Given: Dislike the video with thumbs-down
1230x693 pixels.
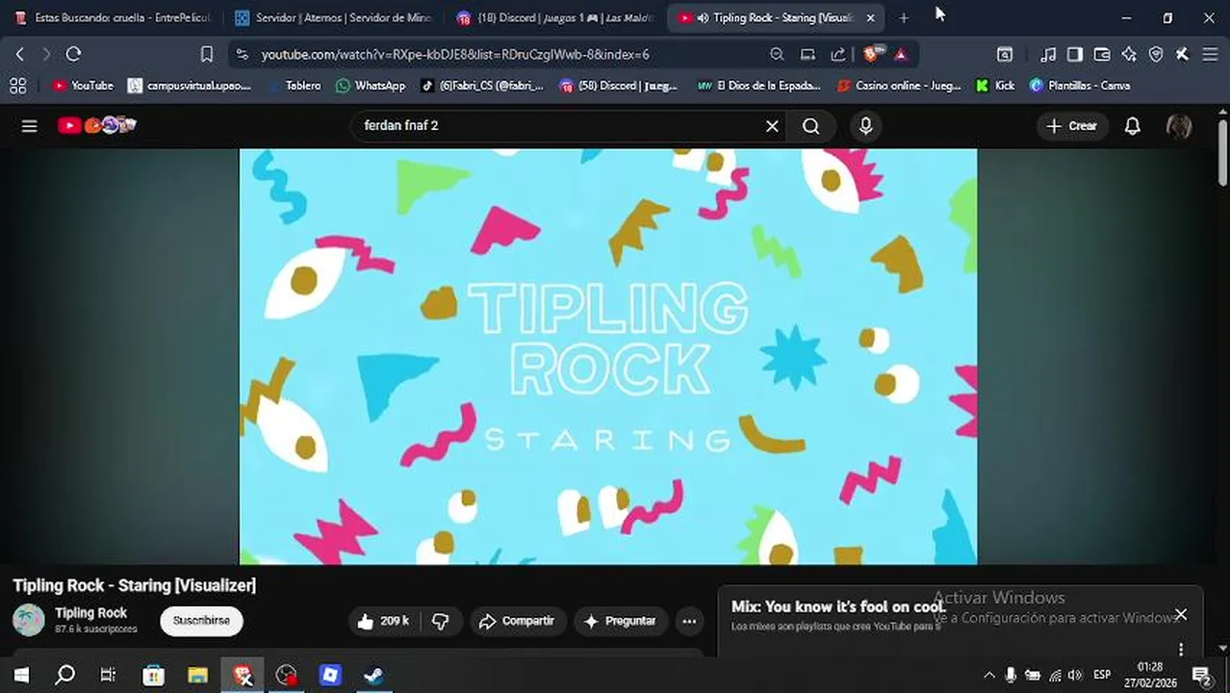Looking at the screenshot, I should pos(441,621).
